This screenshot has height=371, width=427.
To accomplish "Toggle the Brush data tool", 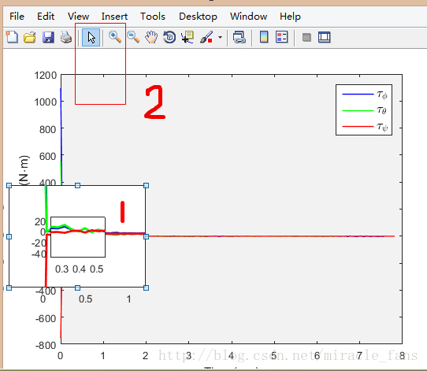I will (206, 37).
